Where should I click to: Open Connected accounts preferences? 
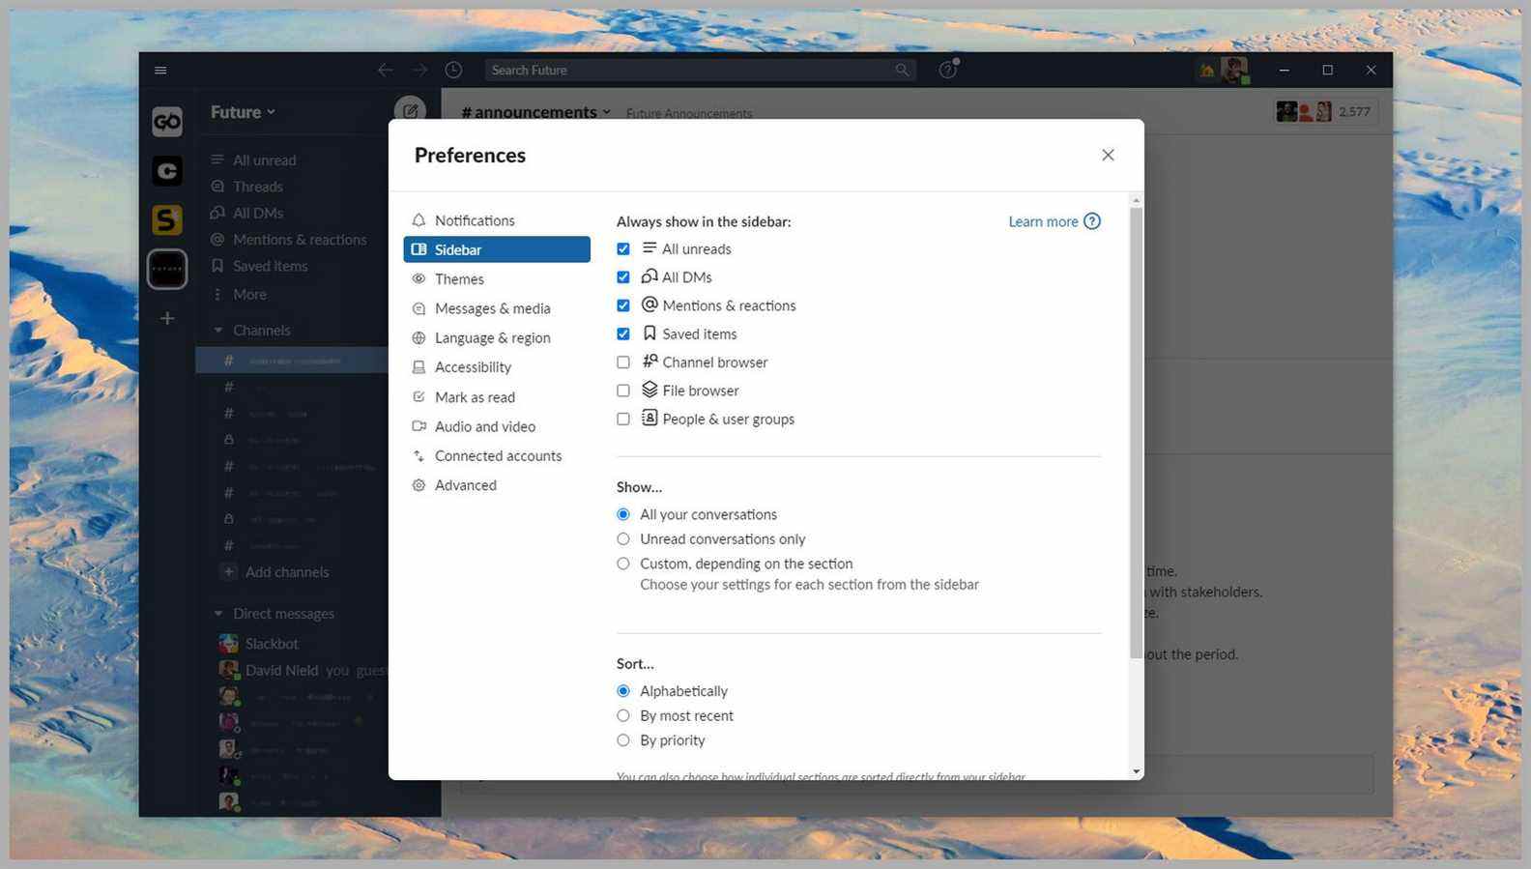[496, 456]
